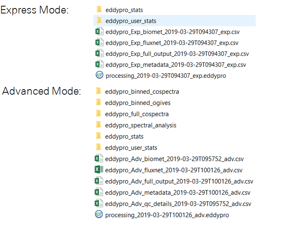Select Advanced Mode eddypro_stats folder name
The width and height of the screenshot is (298, 225).
[x=124, y=137]
